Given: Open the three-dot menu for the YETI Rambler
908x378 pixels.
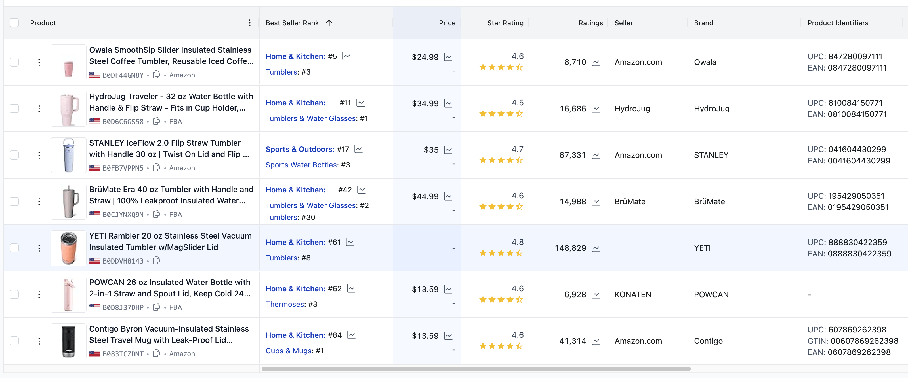Looking at the screenshot, I should (x=39, y=248).
